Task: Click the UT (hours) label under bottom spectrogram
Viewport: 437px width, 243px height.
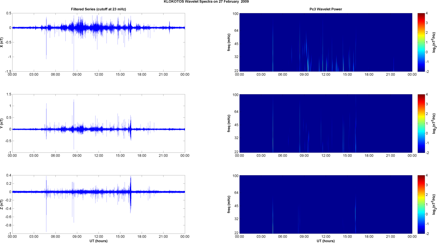Action: coord(326,241)
